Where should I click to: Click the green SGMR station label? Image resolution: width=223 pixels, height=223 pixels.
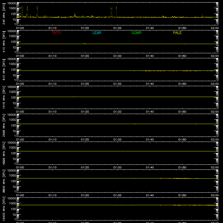pos(136,33)
